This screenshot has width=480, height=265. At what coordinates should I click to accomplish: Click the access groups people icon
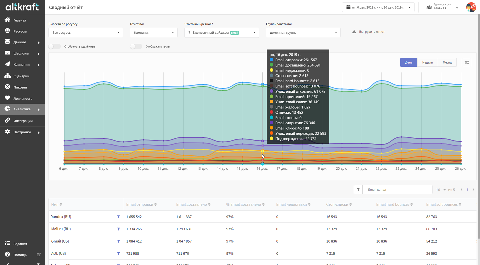click(x=429, y=7)
